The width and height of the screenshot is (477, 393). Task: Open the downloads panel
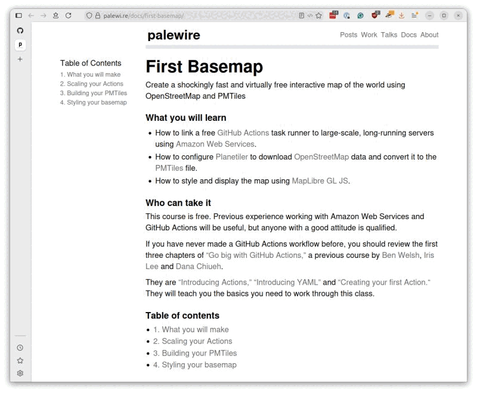click(x=401, y=15)
